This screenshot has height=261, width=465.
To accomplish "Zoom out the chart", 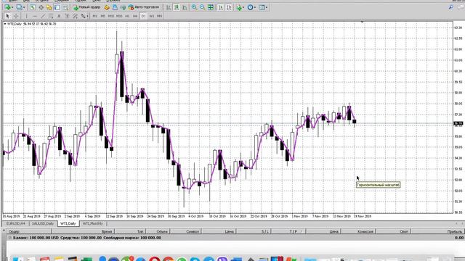I will (202, 7).
